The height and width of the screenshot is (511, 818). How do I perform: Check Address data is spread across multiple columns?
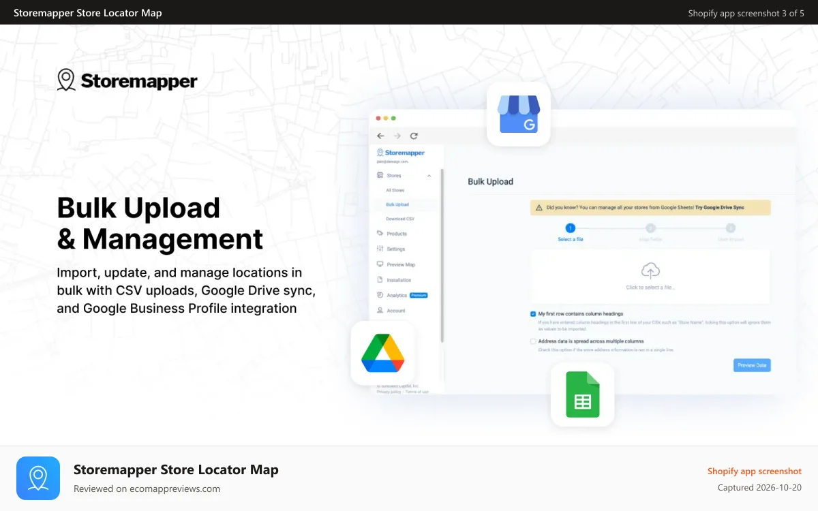(533, 341)
